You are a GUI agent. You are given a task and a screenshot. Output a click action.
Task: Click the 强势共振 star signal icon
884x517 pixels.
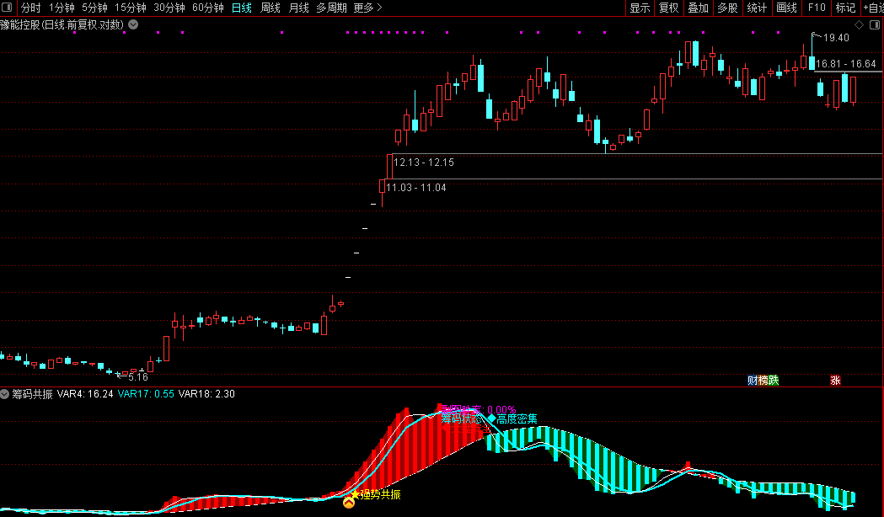(x=355, y=494)
